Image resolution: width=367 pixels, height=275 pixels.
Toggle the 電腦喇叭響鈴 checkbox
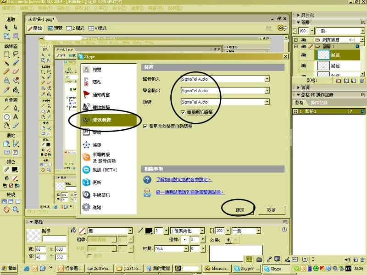[x=183, y=112]
